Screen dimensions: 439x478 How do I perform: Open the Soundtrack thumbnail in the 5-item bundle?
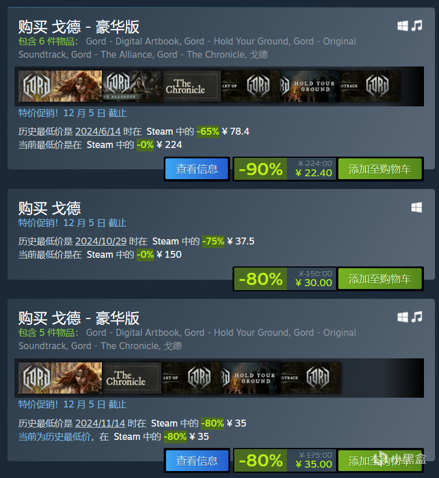coord(310,378)
